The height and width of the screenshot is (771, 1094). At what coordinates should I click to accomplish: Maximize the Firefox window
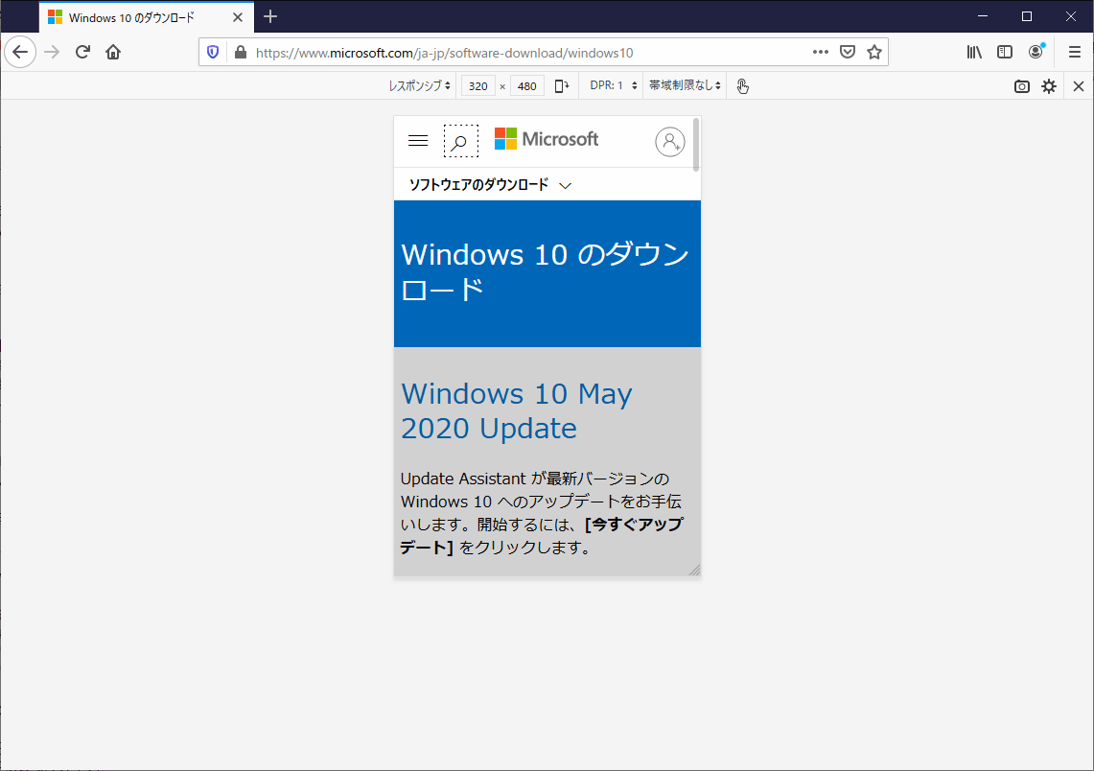(1026, 16)
